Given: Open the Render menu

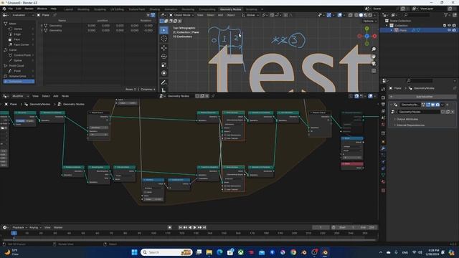Looking at the screenshot, I should (29, 9).
